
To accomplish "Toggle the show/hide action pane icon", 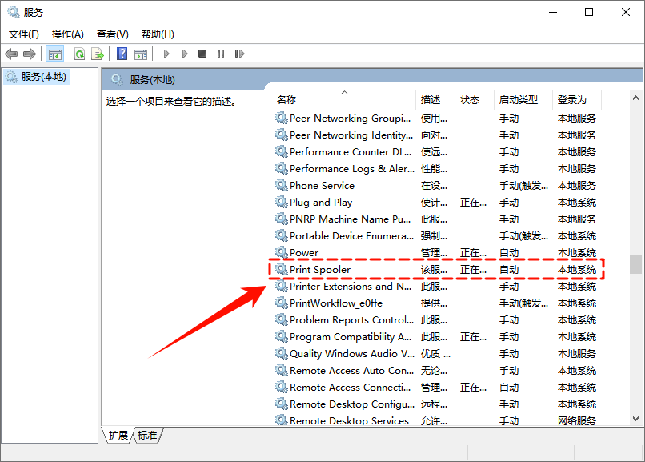I will (x=141, y=54).
